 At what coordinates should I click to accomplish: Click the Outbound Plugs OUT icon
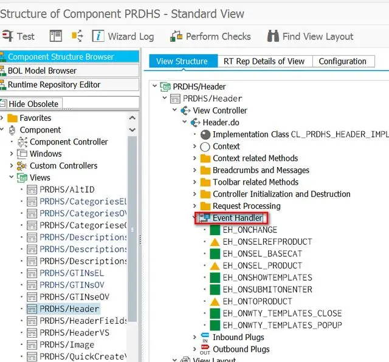[205, 349]
